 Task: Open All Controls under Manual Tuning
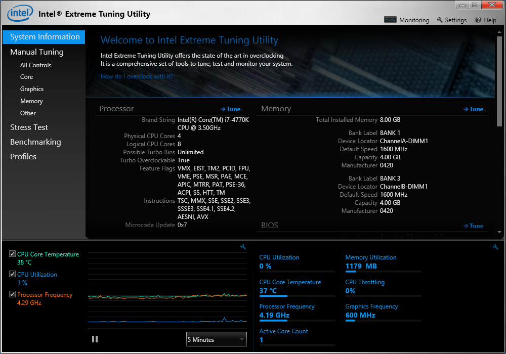pos(36,65)
